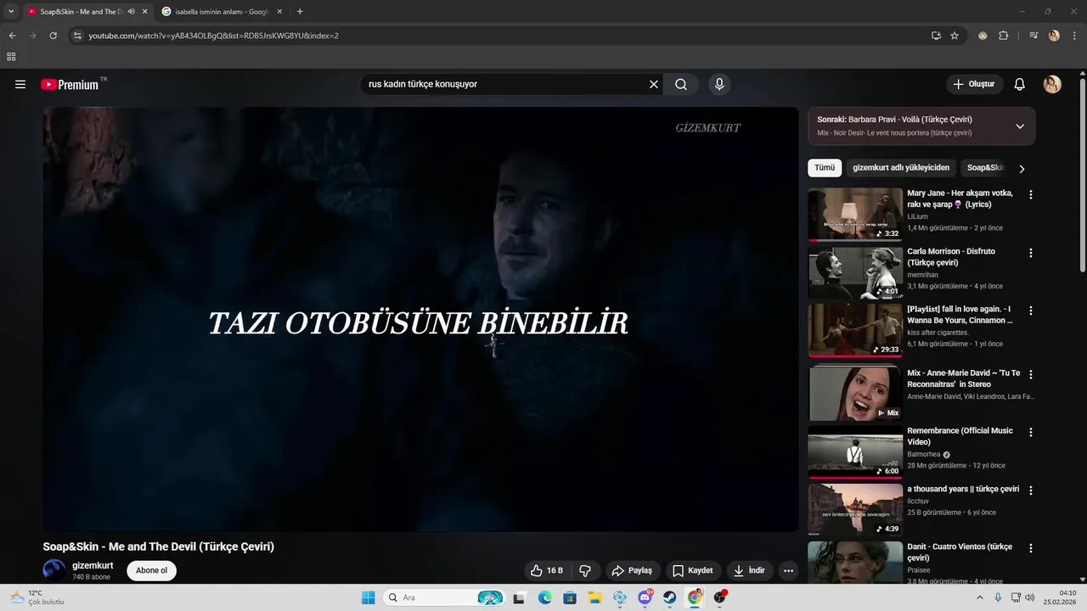The image size is (1087, 611).
Task: Focus the YouTube search input field
Action: pos(505,84)
